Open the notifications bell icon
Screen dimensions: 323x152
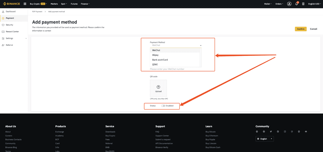tap(297, 4)
